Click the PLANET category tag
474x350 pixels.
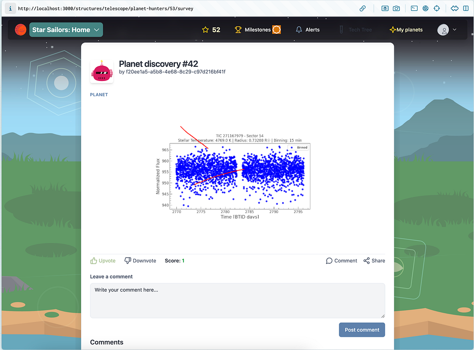(x=99, y=95)
